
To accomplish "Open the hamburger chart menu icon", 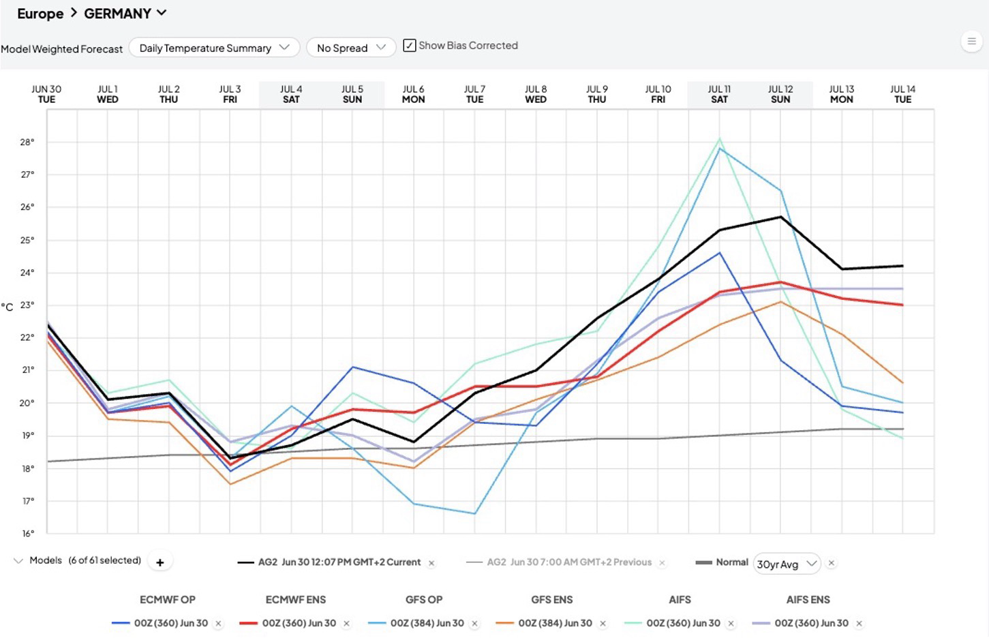I will pos(971,42).
